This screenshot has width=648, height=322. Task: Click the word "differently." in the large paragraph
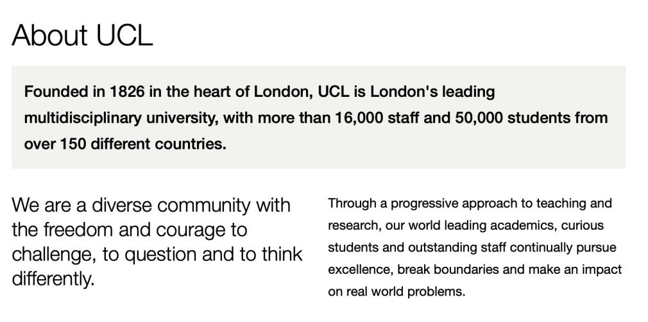tap(53, 278)
